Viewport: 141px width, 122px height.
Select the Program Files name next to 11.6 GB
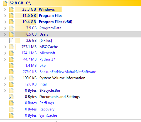[51, 16]
